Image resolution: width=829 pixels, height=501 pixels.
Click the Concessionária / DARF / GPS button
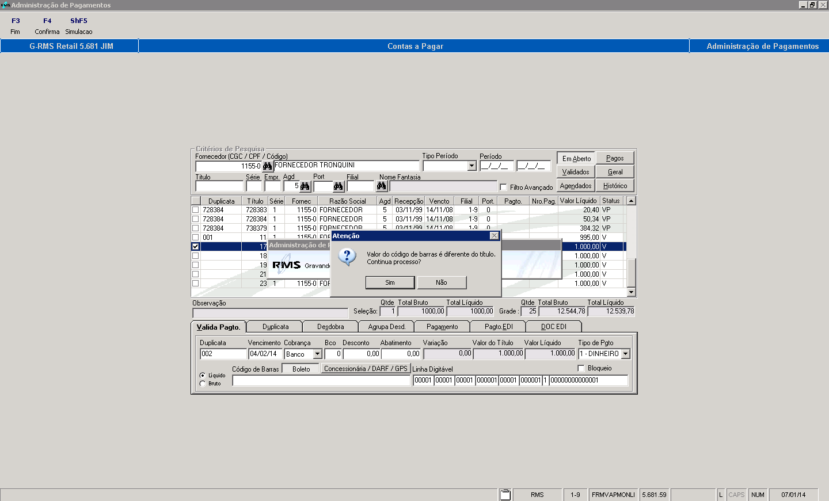tap(366, 369)
